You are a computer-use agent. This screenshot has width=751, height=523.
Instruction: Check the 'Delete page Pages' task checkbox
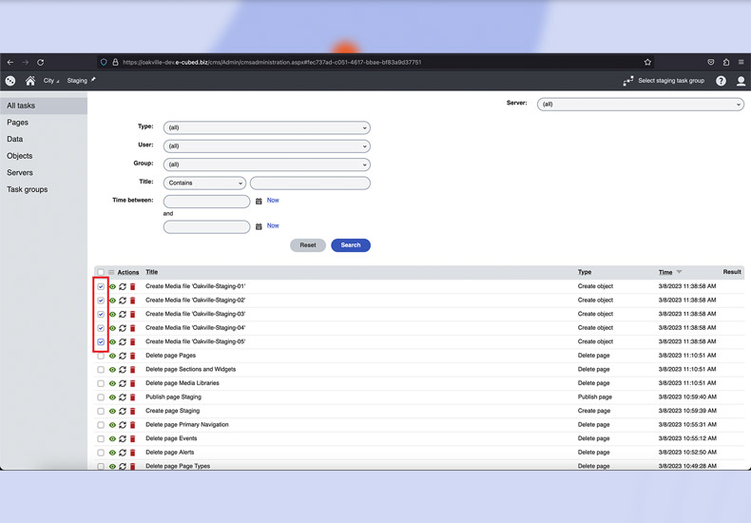(101, 357)
